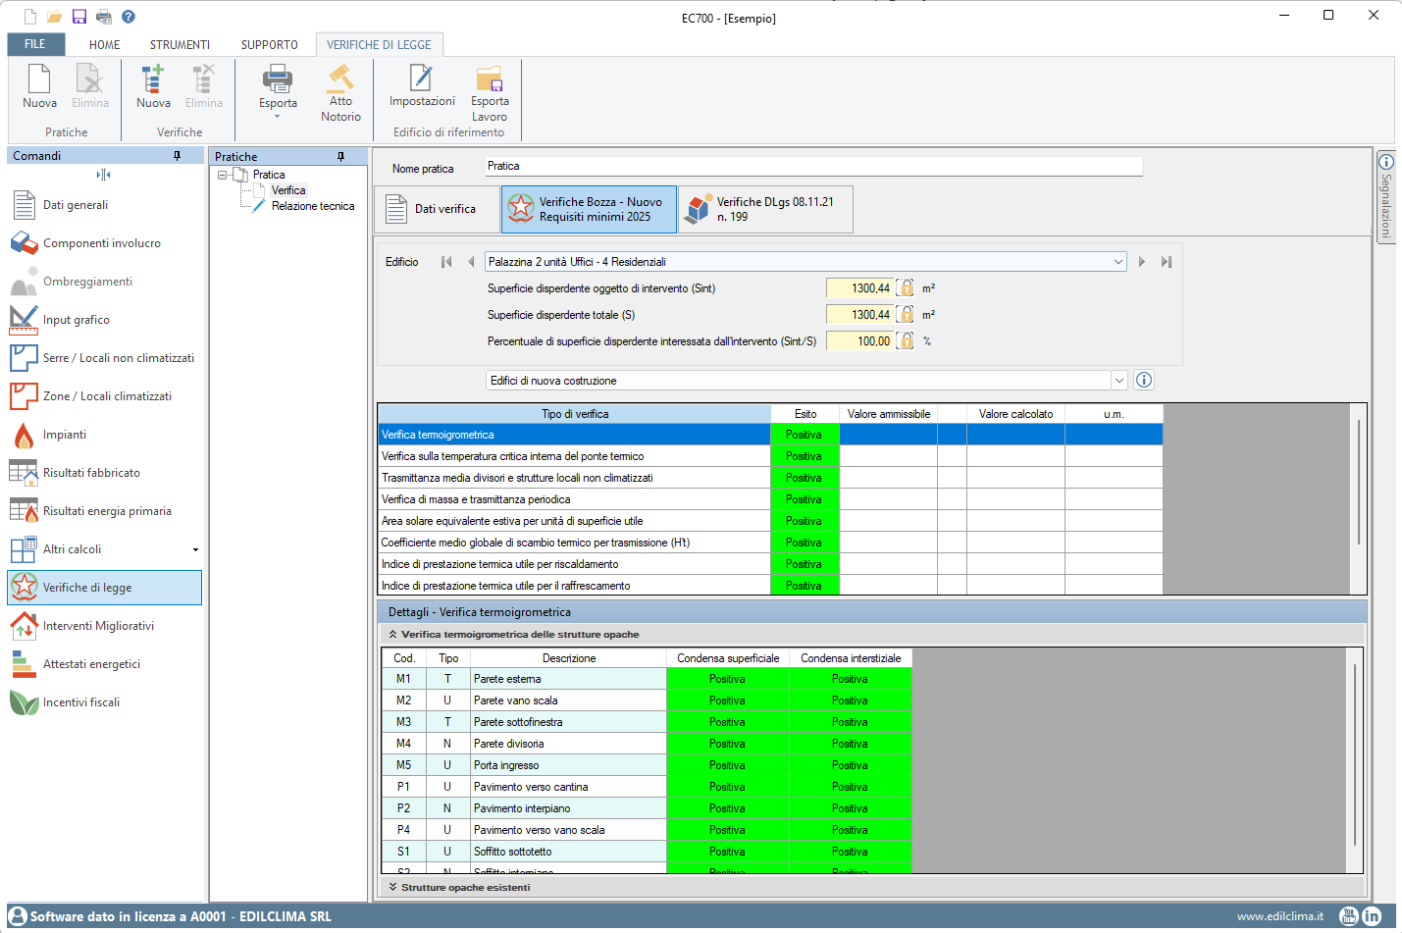Go to next Edificio with the right arrow
This screenshot has height=933, width=1402.
(x=1142, y=262)
